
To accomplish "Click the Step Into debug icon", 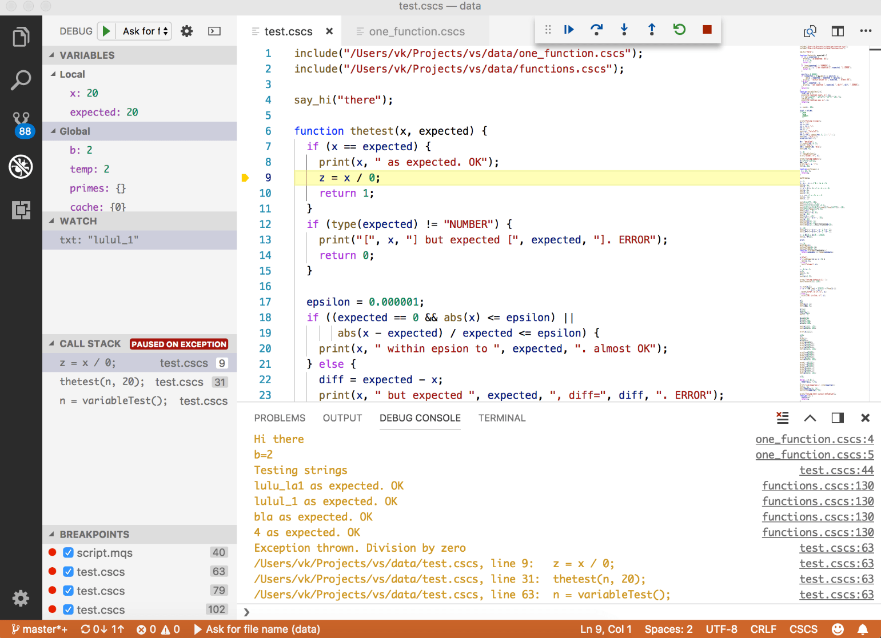I will tap(624, 29).
